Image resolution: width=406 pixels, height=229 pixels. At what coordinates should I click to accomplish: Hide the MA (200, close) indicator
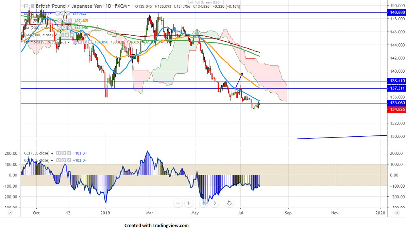tap(60, 28)
